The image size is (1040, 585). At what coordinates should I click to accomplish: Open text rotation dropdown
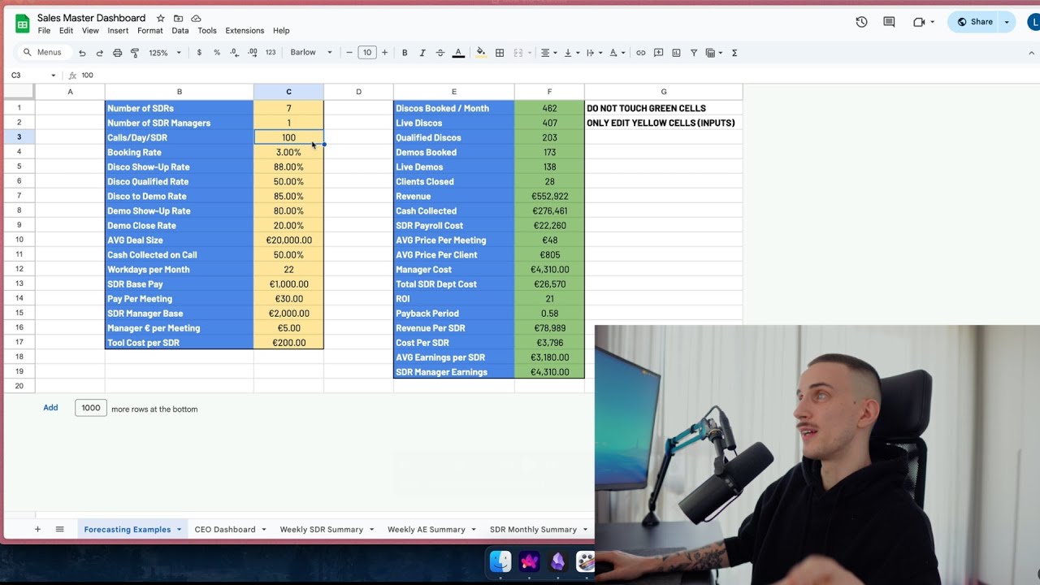(x=617, y=53)
